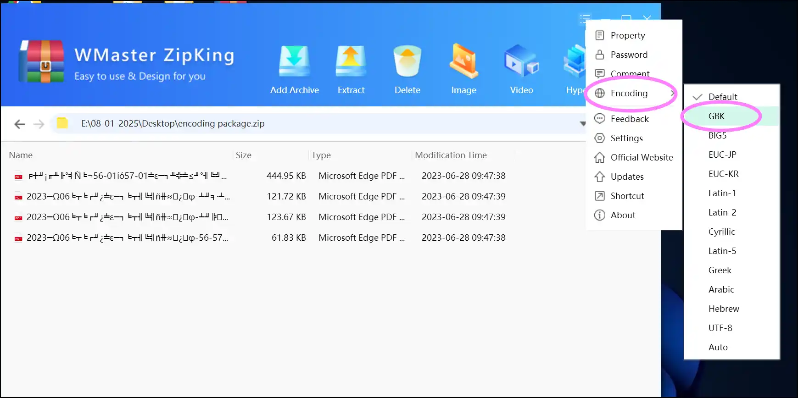The width and height of the screenshot is (798, 398).
Task: Click the Delete bucket icon
Action: tap(407, 61)
